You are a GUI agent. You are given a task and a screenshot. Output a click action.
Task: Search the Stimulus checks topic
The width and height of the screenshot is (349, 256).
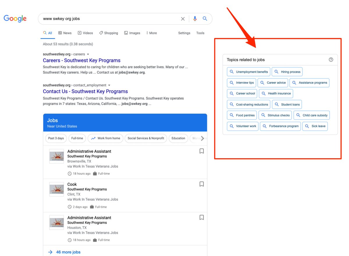pyautogui.click(x=275, y=115)
